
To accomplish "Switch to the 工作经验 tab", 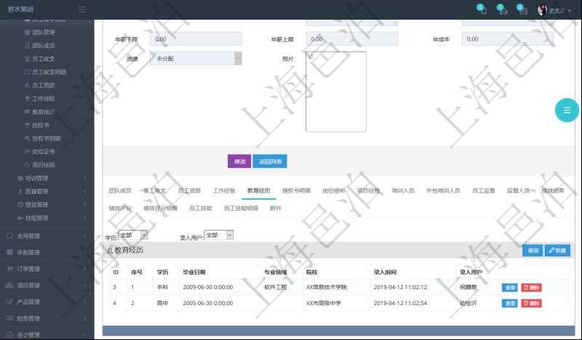I will (224, 190).
